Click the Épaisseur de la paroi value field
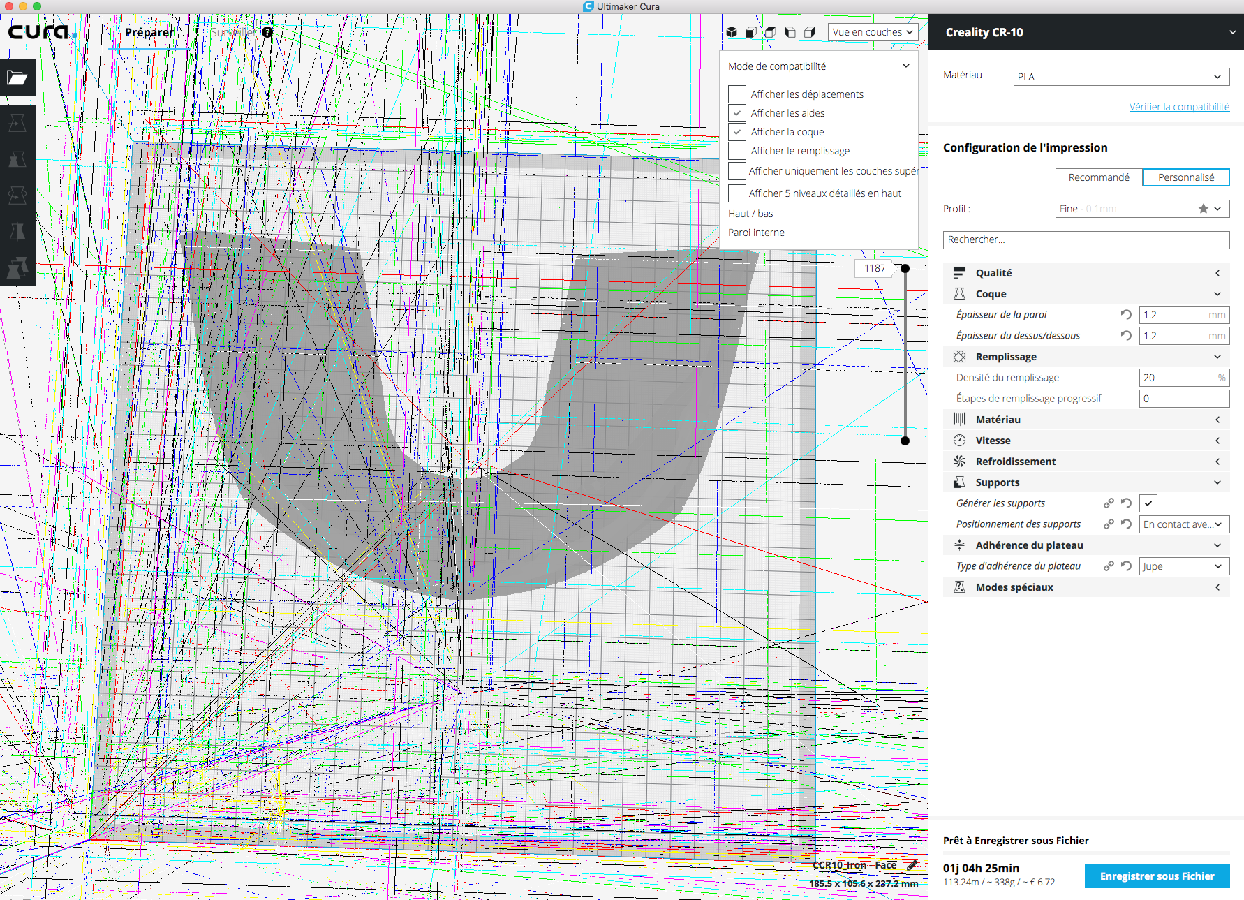1244x900 pixels. pos(1184,315)
